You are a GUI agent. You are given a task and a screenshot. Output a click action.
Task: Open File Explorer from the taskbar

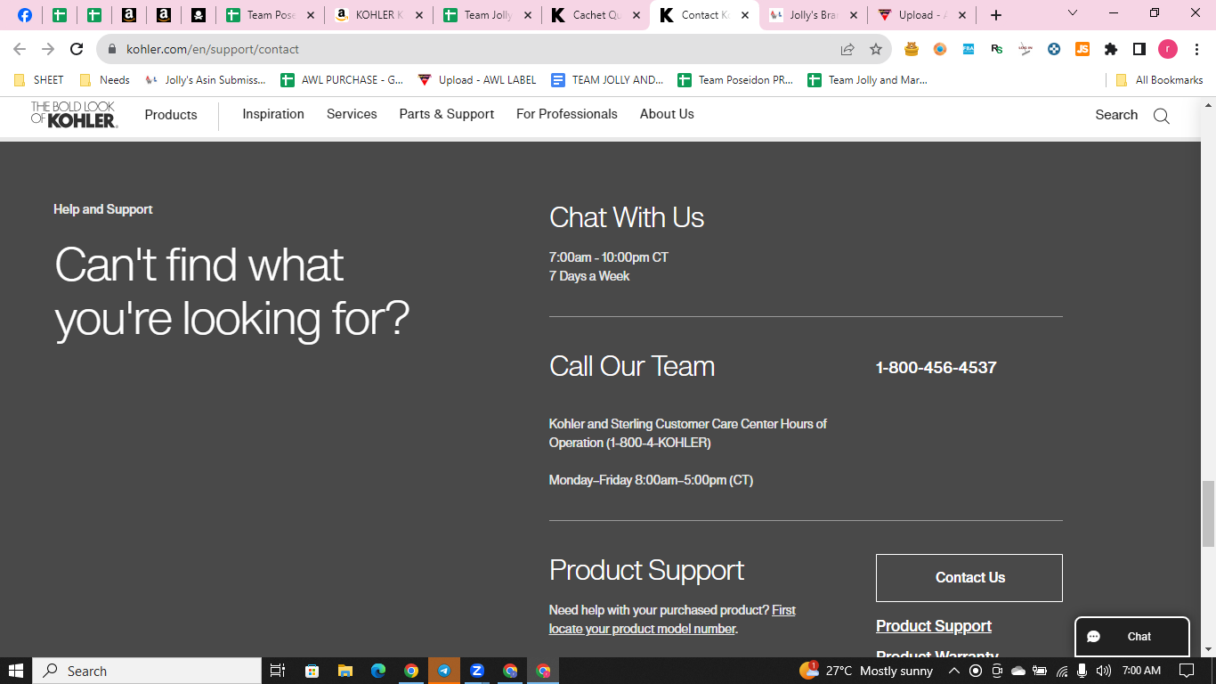[x=345, y=671]
